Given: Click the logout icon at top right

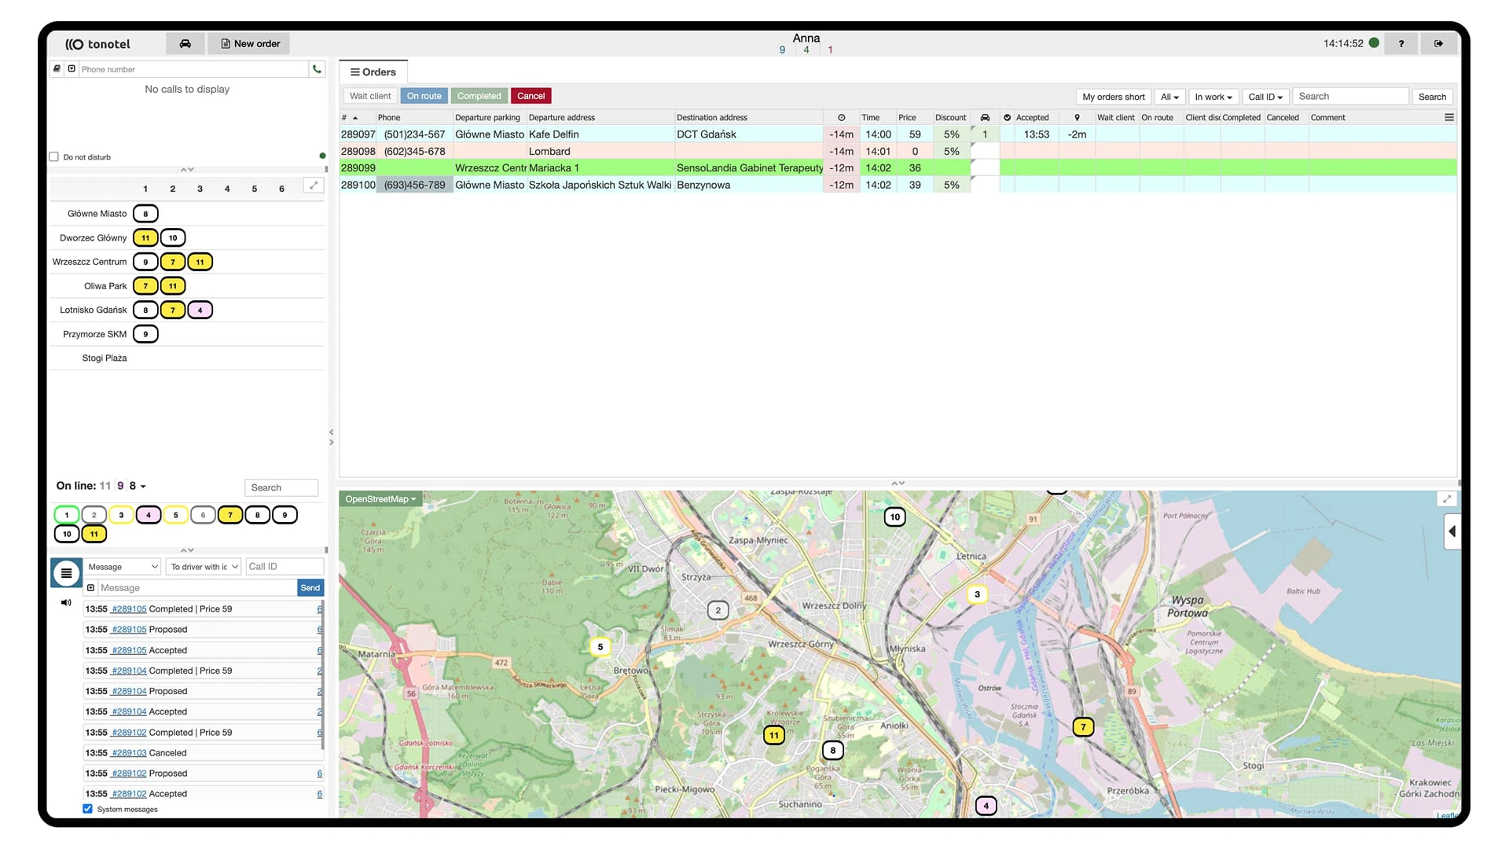Looking at the screenshot, I should coord(1438,44).
